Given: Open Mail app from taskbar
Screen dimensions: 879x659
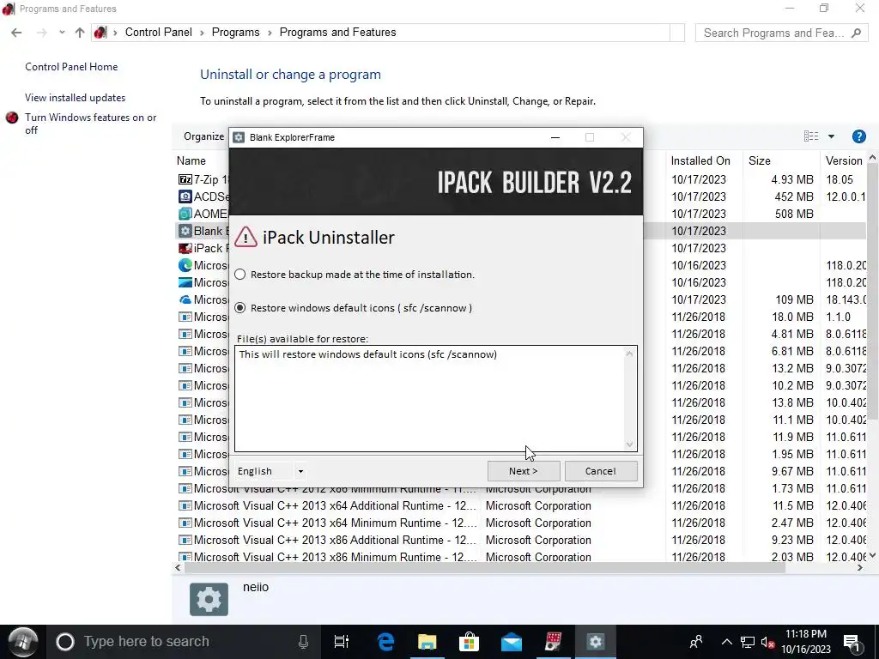Looking at the screenshot, I should 512,642.
